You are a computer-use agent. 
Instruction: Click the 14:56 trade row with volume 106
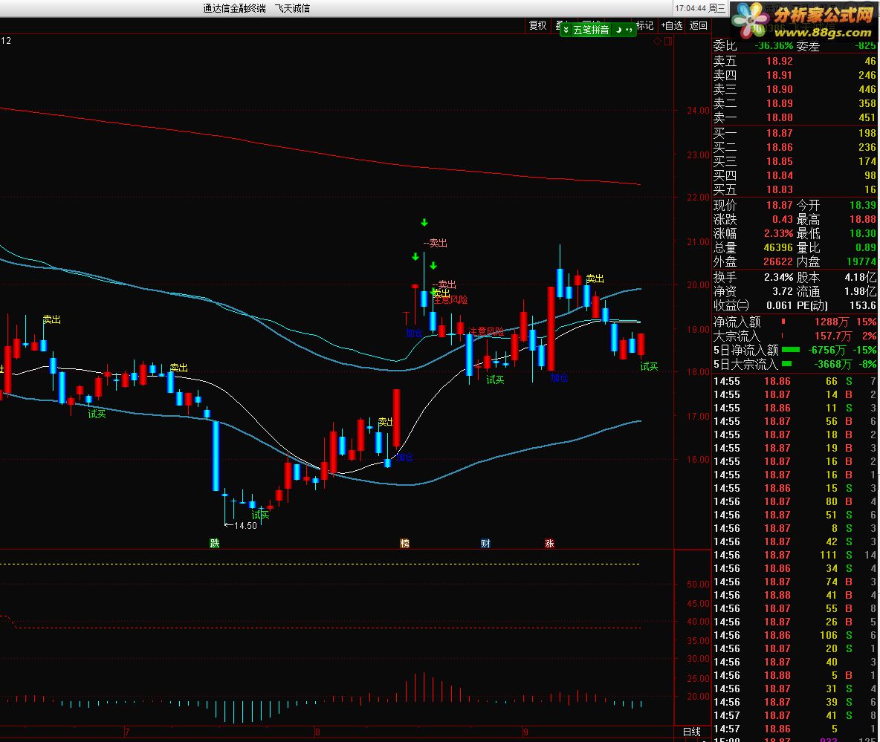(x=794, y=635)
